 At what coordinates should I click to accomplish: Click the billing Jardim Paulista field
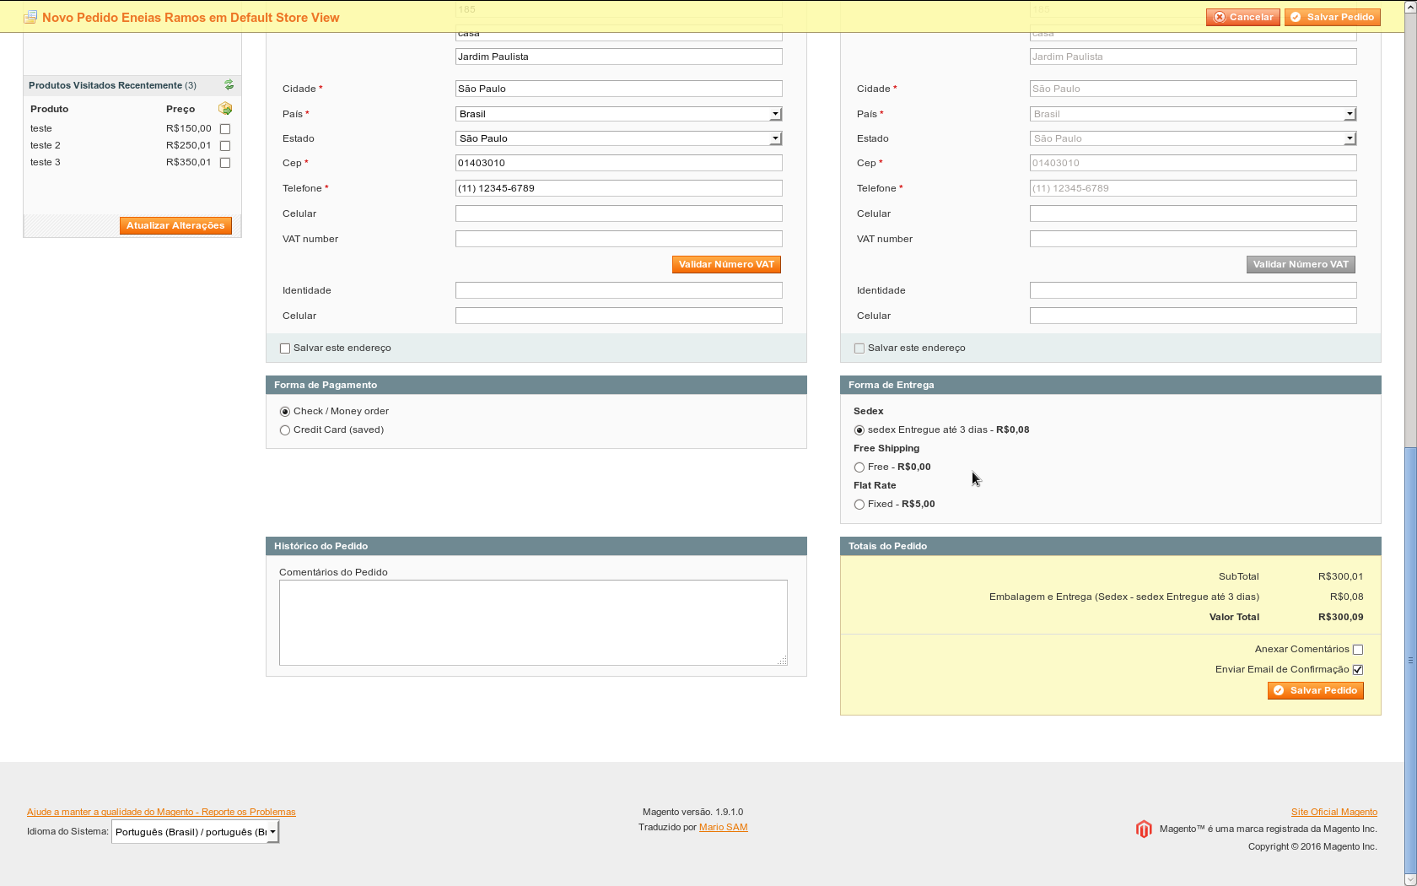tap(619, 57)
